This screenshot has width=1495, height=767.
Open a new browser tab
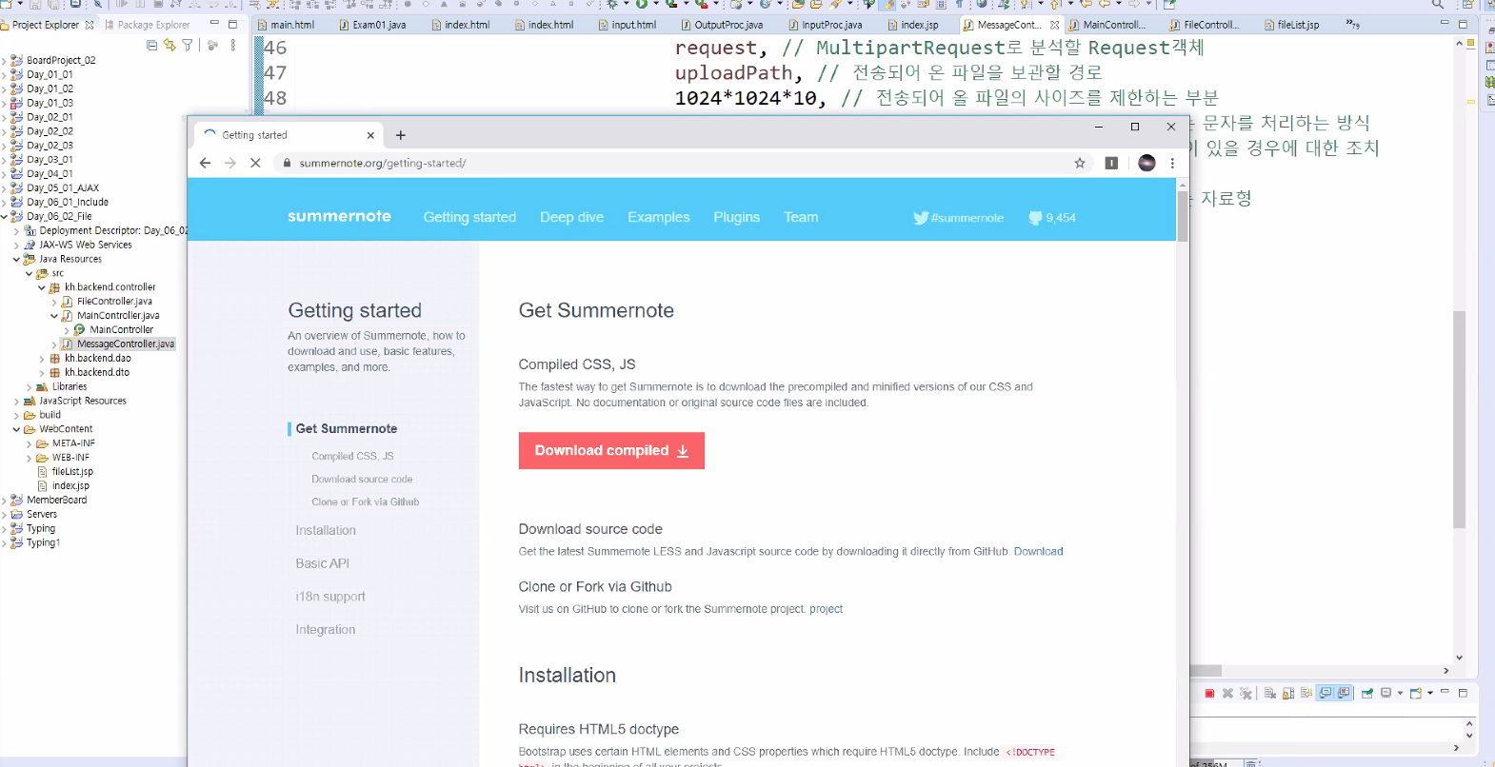tap(401, 135)
